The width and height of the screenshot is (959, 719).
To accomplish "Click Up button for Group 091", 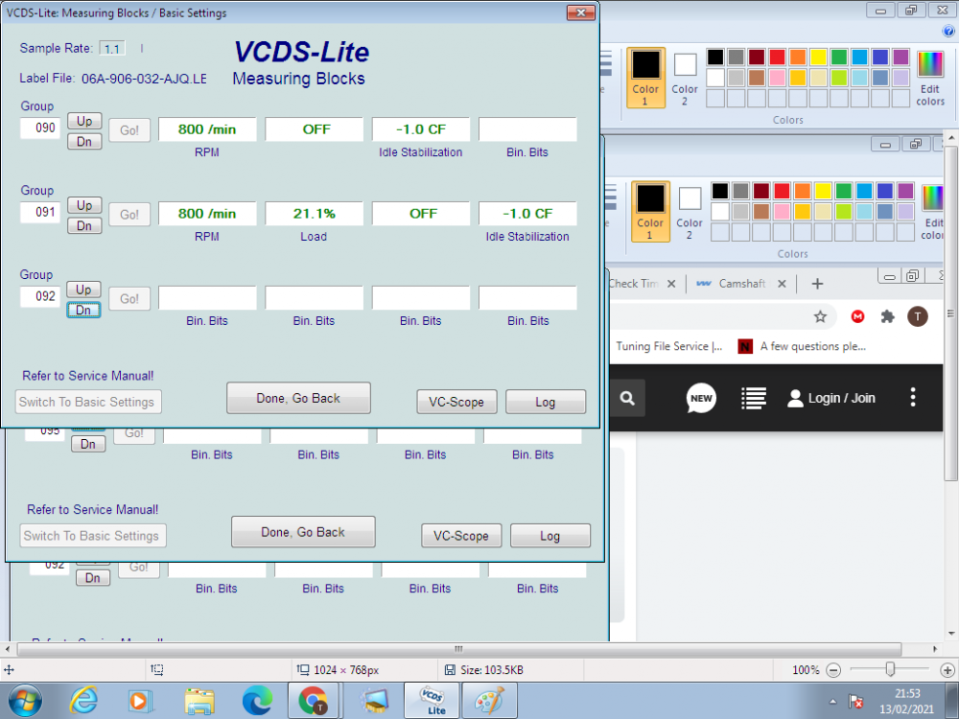I will (x=84, y=205).
